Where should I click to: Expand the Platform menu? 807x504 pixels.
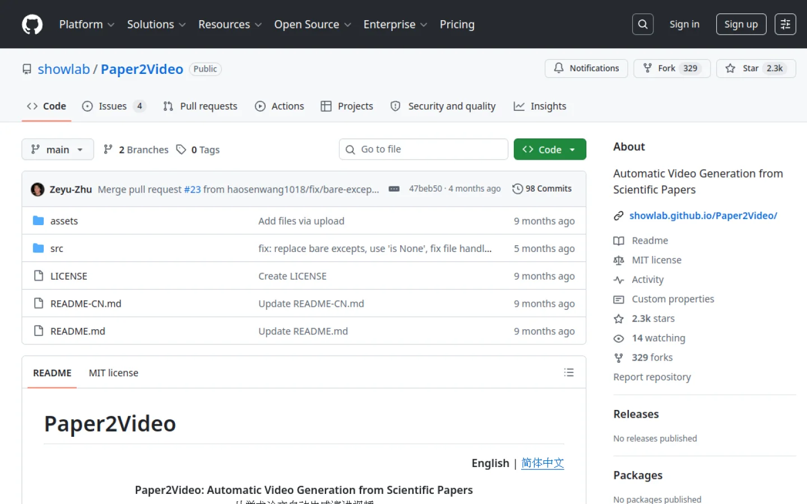(x=87, y=25)
